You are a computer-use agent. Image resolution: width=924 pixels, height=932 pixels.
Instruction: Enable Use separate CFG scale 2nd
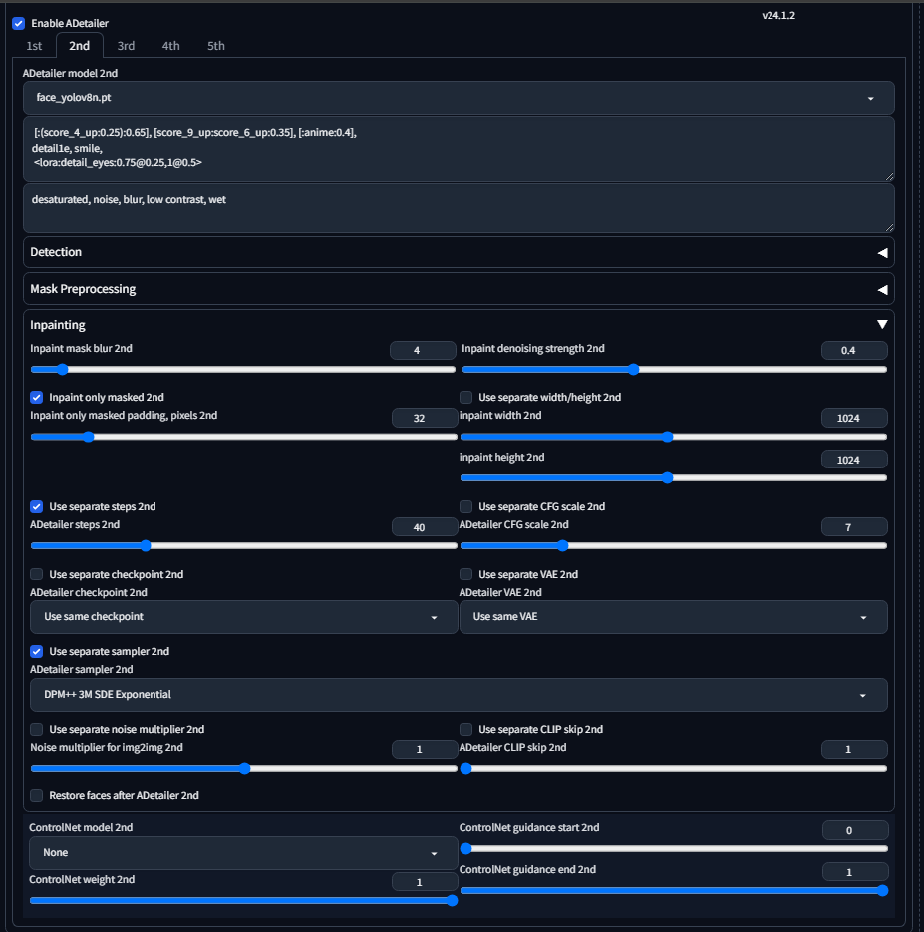point(466,506)
